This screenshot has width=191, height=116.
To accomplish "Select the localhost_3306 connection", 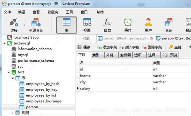I will coord(26,37).
